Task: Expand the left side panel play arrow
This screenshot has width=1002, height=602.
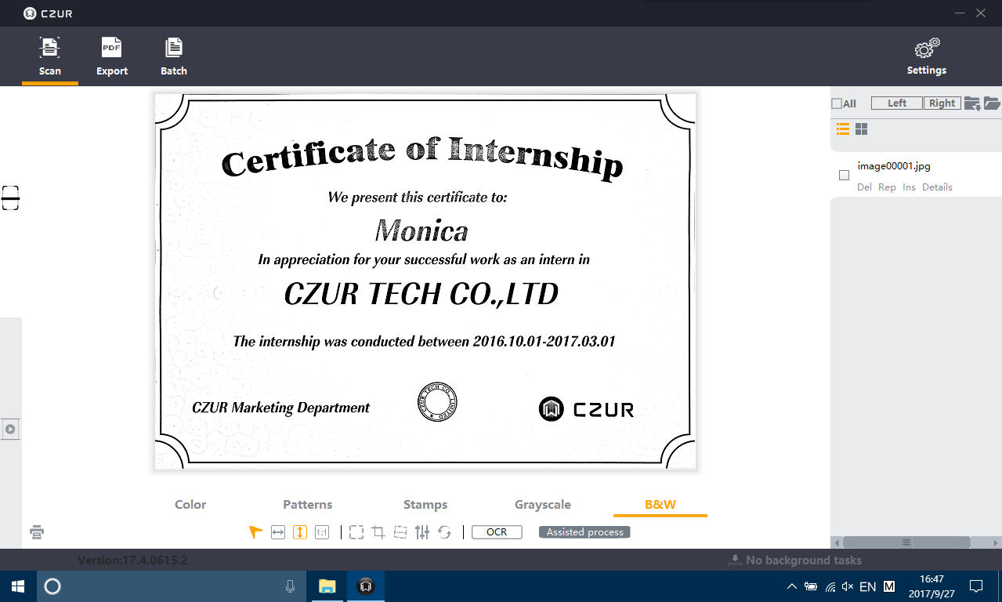Action: pyautogui.click(x=10, y=430)
